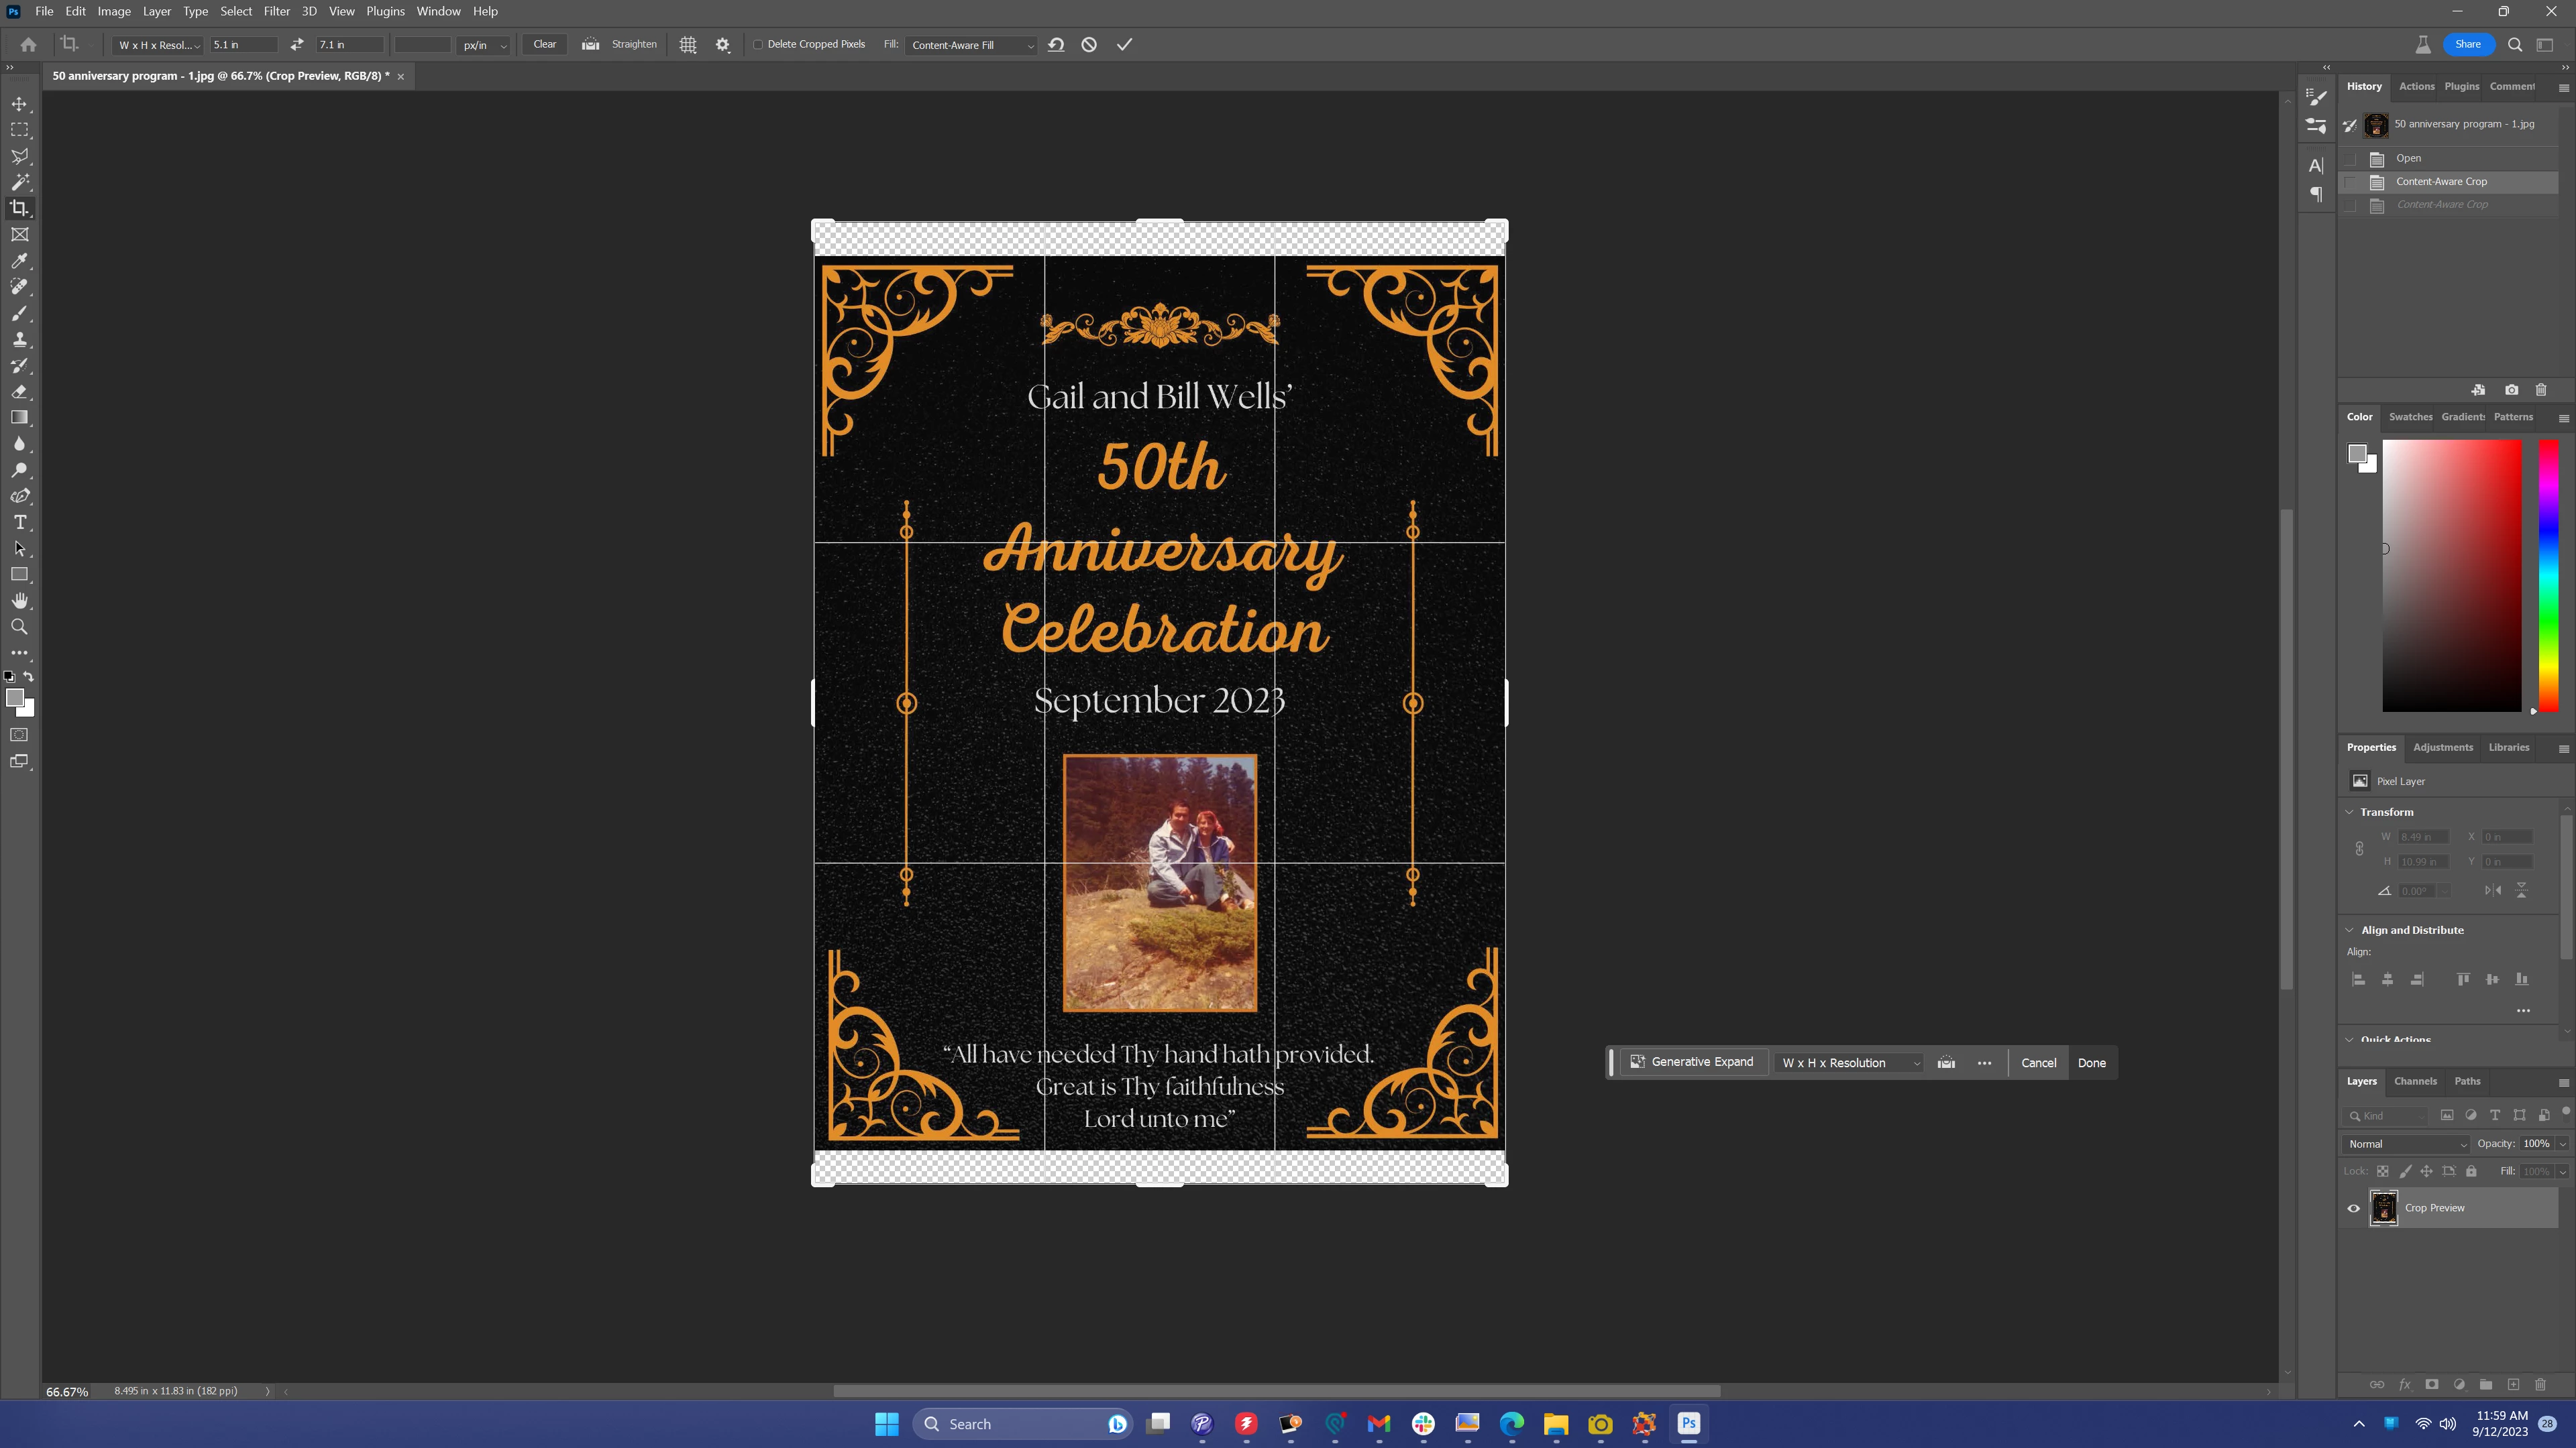Screen dimensions: 2576x1448
Task: Enable Delete Cropped Pixels checkbox
Action: pos(758,45)
